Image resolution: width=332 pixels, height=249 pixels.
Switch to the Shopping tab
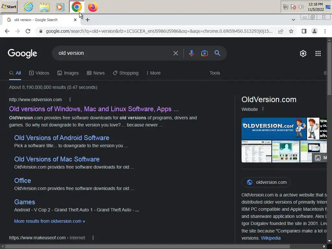(x=126, y=73)
